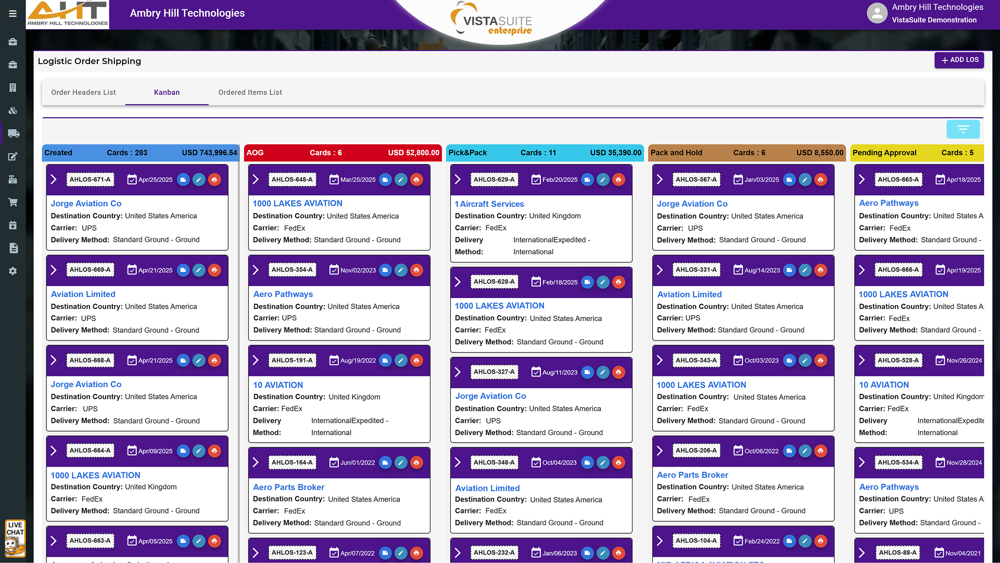Screen dimensions: 1000x563
Task: Click calendar check icon on AHLOS-331-A card
Action: [x=738, y=270]
